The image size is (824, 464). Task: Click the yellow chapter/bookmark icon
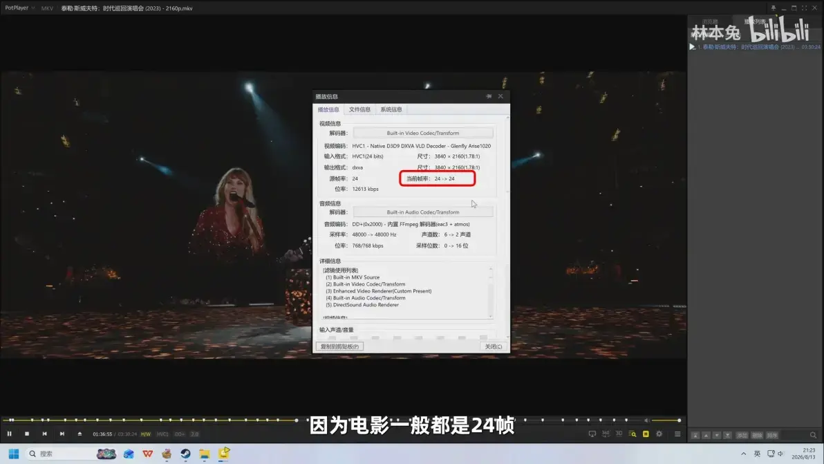(x=646, y=434)
